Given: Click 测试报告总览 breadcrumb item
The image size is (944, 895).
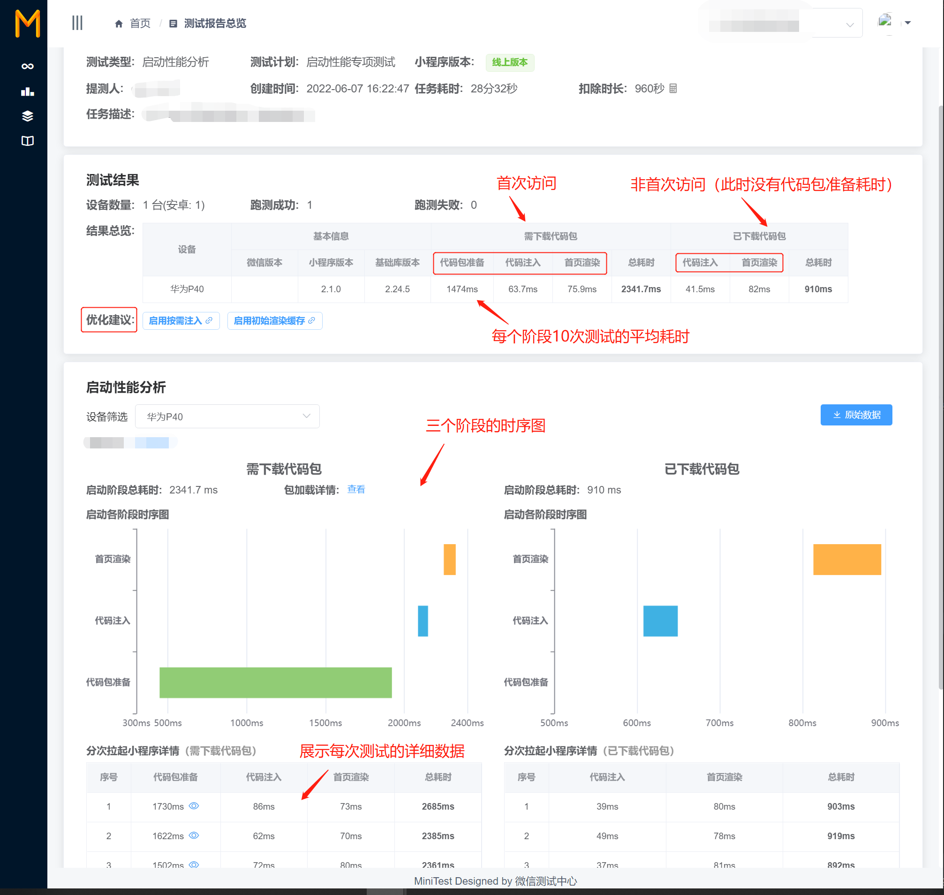Looking at the screenshot, I should 215,23.
